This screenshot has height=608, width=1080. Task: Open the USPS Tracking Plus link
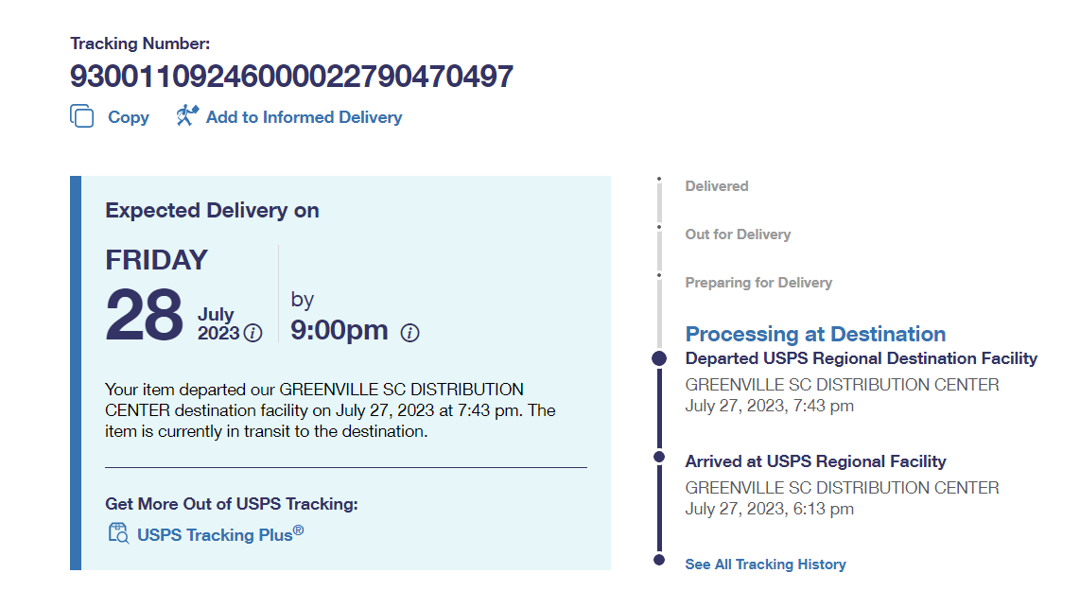click(x=220, y=534)
